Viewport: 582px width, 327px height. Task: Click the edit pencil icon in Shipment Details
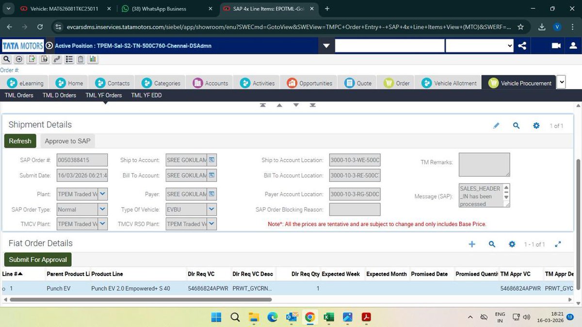[x=496, y=126]
